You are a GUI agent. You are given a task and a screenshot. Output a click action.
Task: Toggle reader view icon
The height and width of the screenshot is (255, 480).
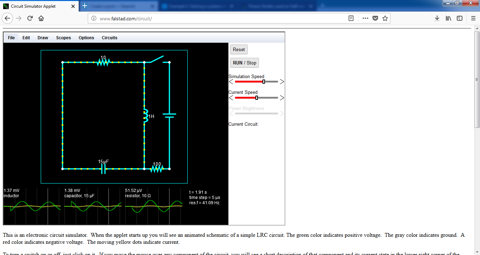coord(351,18)
